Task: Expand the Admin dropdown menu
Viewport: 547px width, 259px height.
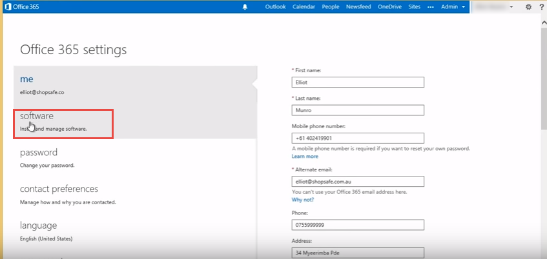Action: pyautogui.click(x=453, y=6)
